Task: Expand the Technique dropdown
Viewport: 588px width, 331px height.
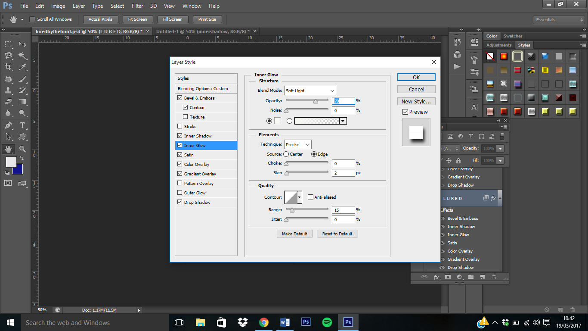Action: [x=297, y=144]
